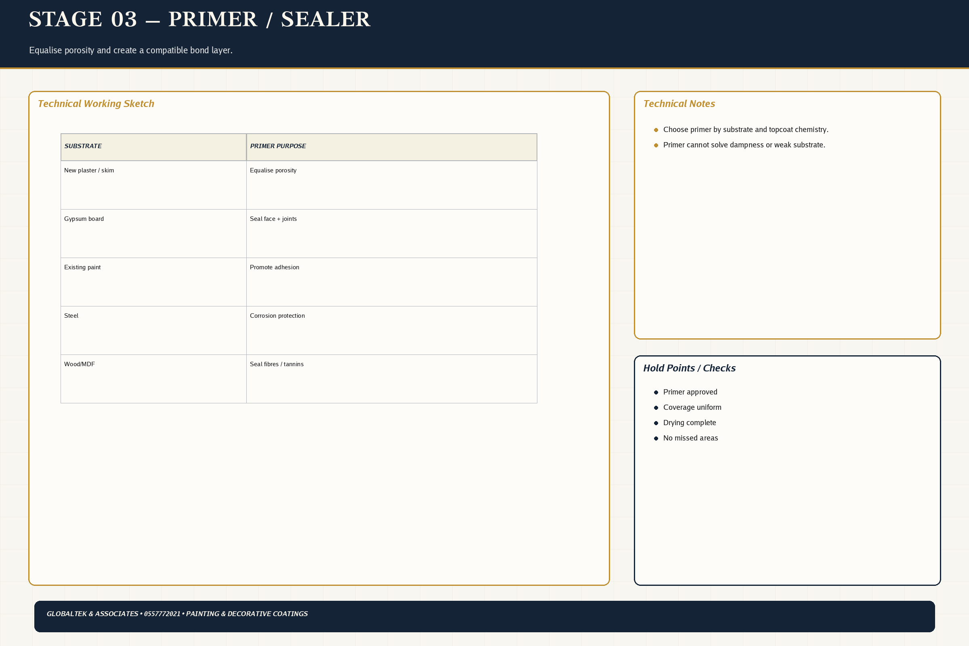Screen dimensions: 969x646
Task: Select the 'Equalise porosity' table cell
Action: pos(392,185)
